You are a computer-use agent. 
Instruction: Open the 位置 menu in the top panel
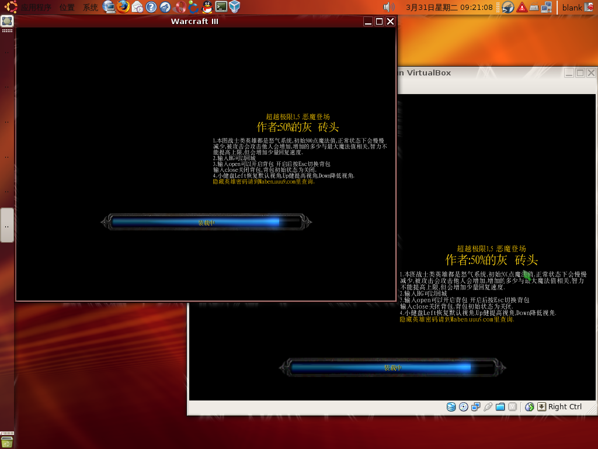click(67, 7)
